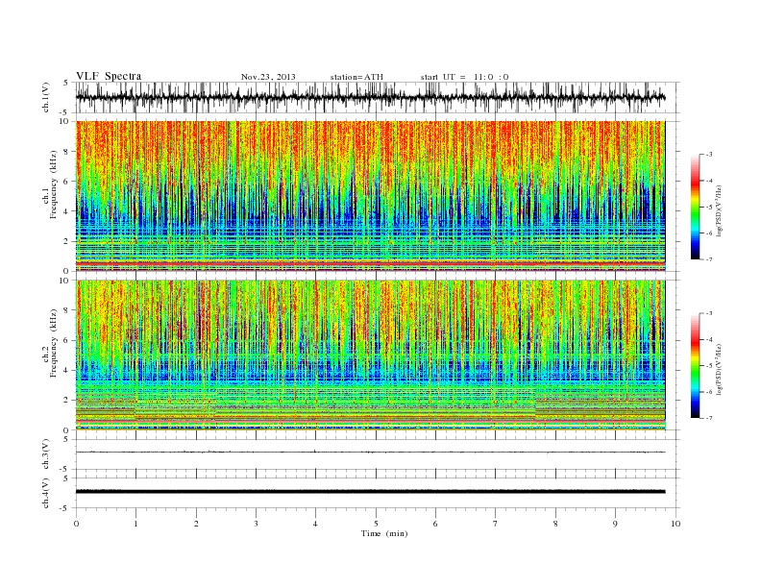This screenshot has width=761, height=588.
Task: Click the ch.4 voltage trace panel
Action: click(x=378, y=493)
